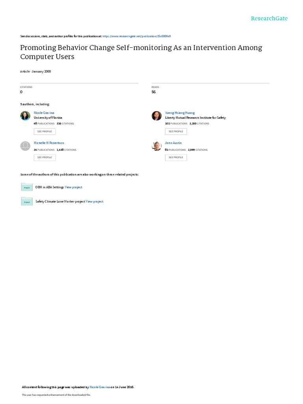
Task: Click See Profile under Michelle M Robertson
Action: tap(45, 157)
